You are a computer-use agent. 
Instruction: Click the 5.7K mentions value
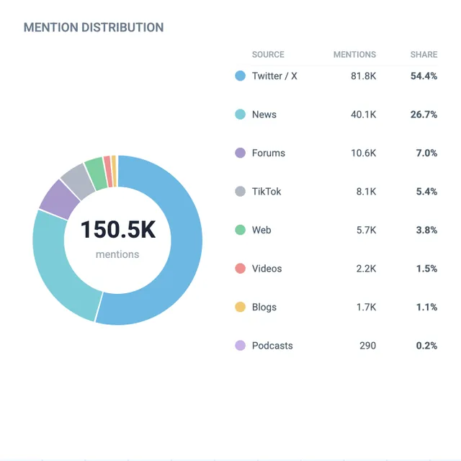[x=366, y=230]
